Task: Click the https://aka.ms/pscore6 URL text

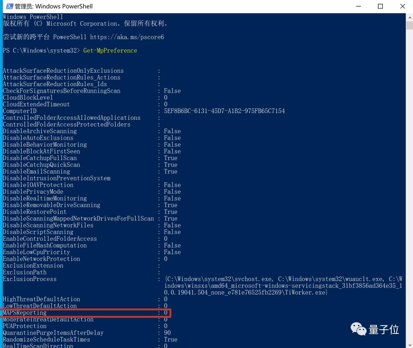Action: pos(127,37)
